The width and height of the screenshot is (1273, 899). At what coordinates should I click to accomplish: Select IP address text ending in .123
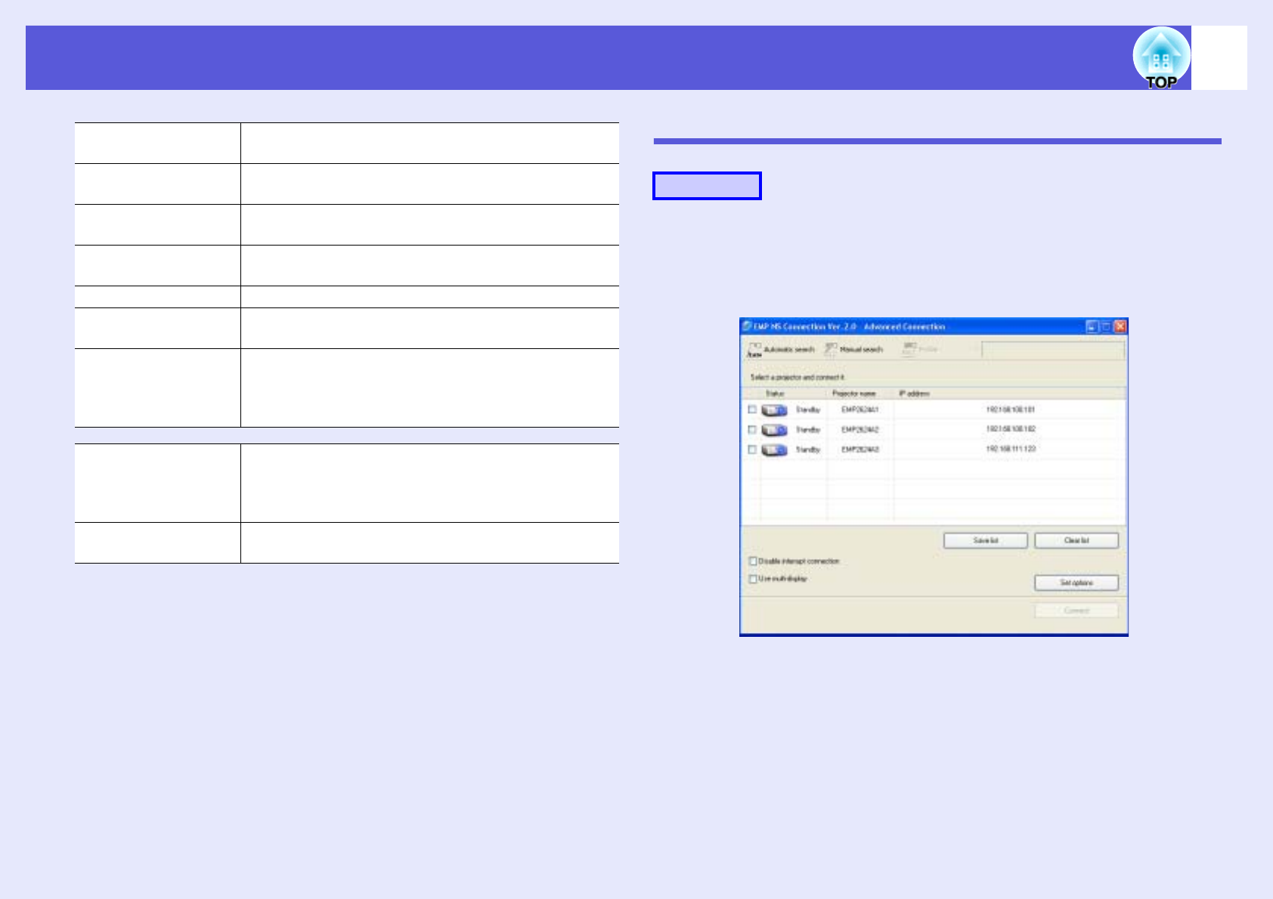point(1011,449)
